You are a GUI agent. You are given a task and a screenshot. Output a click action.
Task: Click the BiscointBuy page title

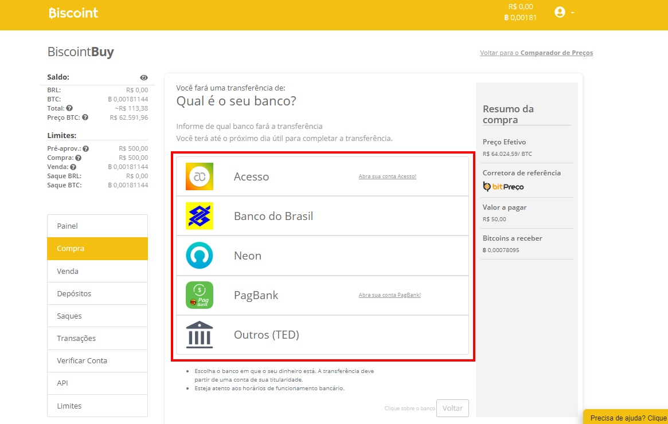[x=80, y=52]
